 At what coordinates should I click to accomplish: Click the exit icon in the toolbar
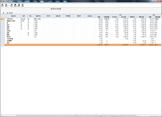pyautogui.click(x=23, y=5)
